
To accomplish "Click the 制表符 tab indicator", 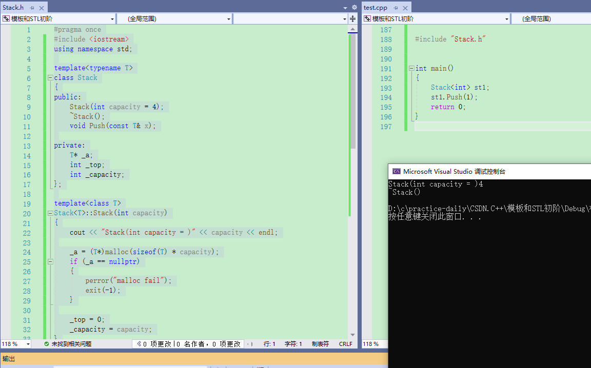I will [x=320, y=344].
